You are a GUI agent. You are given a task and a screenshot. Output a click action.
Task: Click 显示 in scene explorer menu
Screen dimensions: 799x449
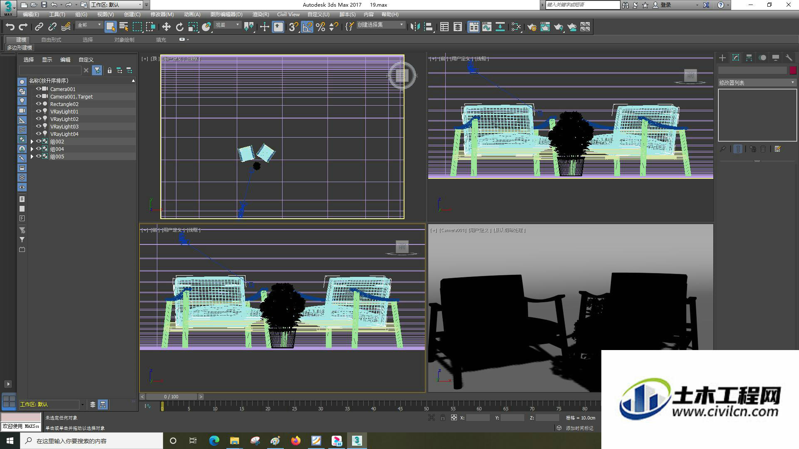pyautogui.click(x=47, y=60)
